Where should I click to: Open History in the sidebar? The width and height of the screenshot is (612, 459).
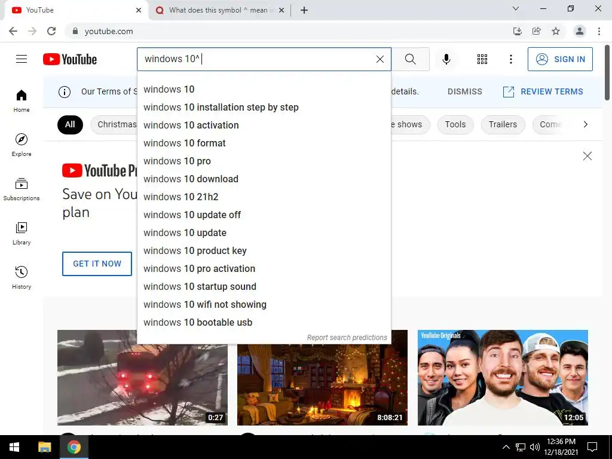[x=22, y=277]
